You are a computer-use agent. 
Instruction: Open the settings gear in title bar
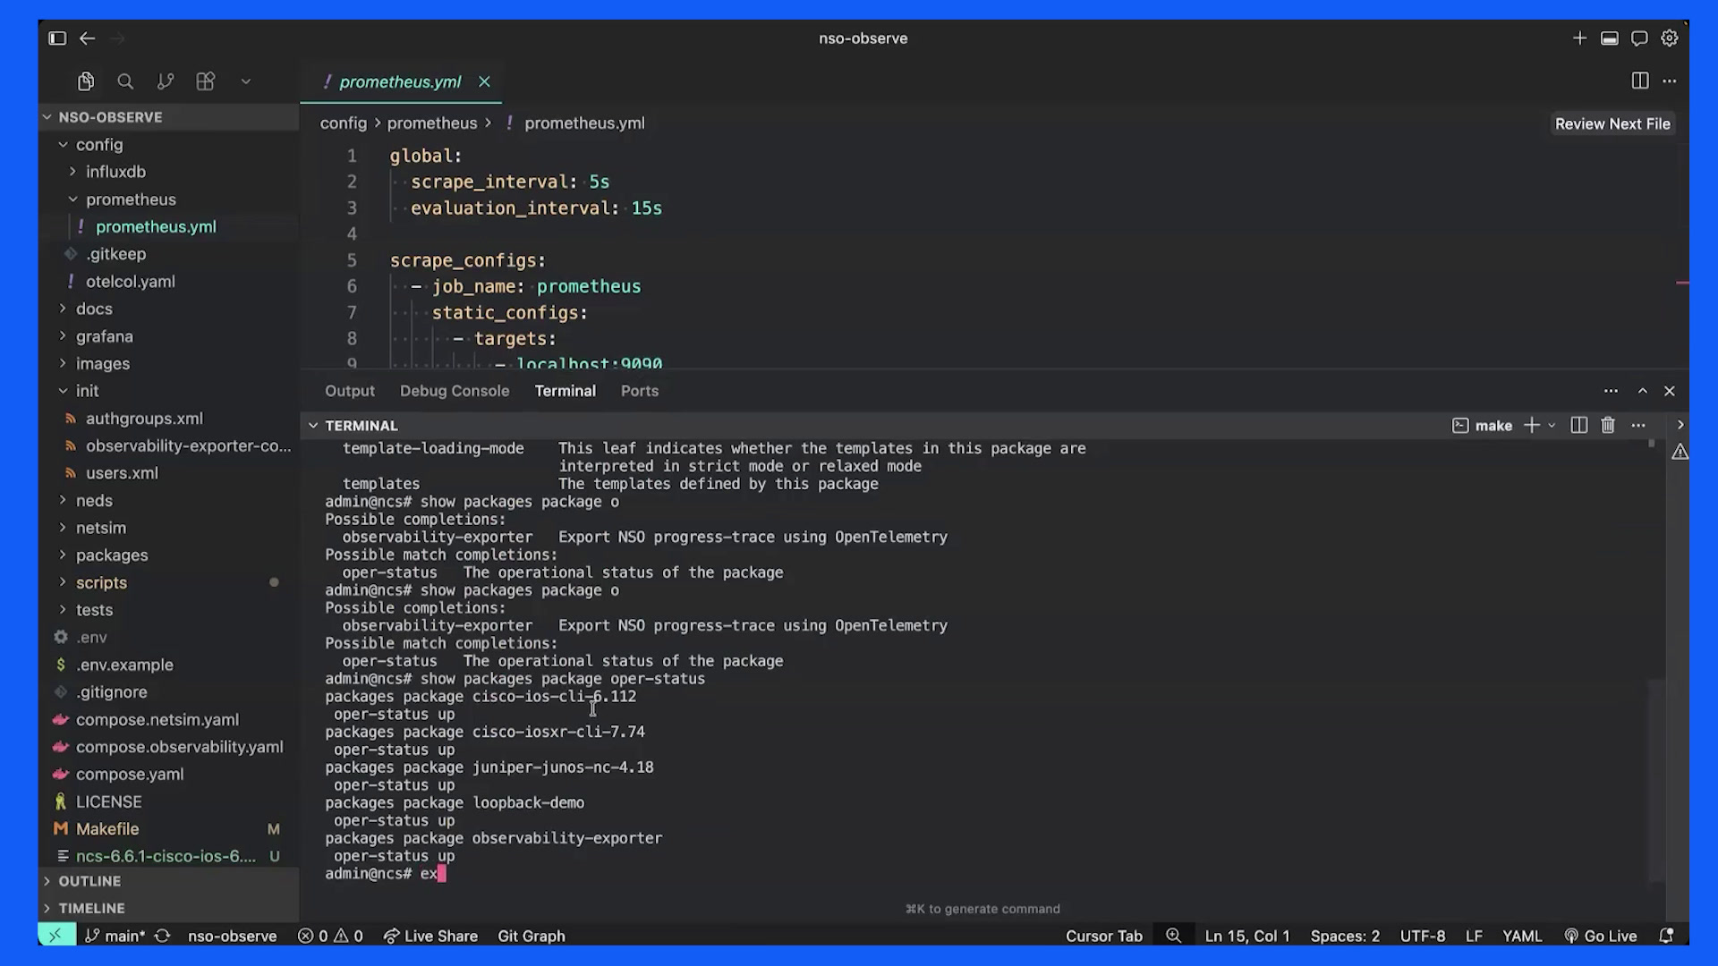click(1670, 38)
